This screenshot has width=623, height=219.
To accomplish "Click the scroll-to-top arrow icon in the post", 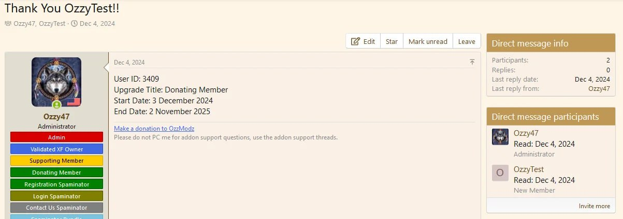I will (472, 62).
